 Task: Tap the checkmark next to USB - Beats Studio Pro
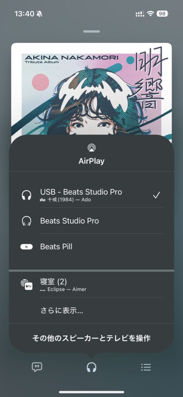156,195
